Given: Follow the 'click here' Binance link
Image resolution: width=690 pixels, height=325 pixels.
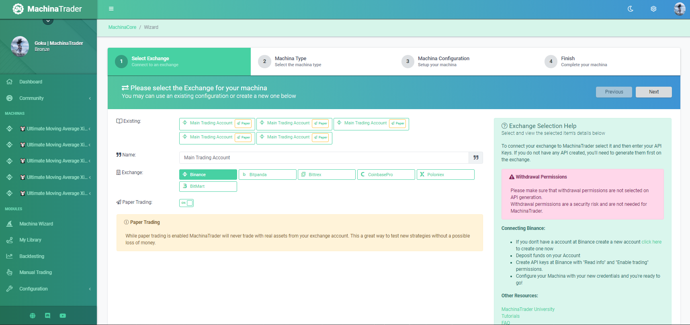Looking at the screenshot, I should 651,242.
